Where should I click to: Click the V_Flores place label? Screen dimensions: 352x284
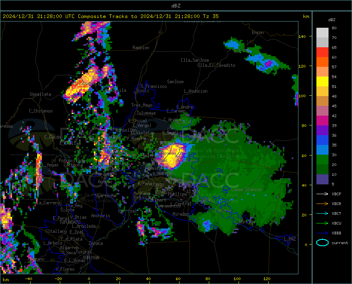[x=65, y=269]
